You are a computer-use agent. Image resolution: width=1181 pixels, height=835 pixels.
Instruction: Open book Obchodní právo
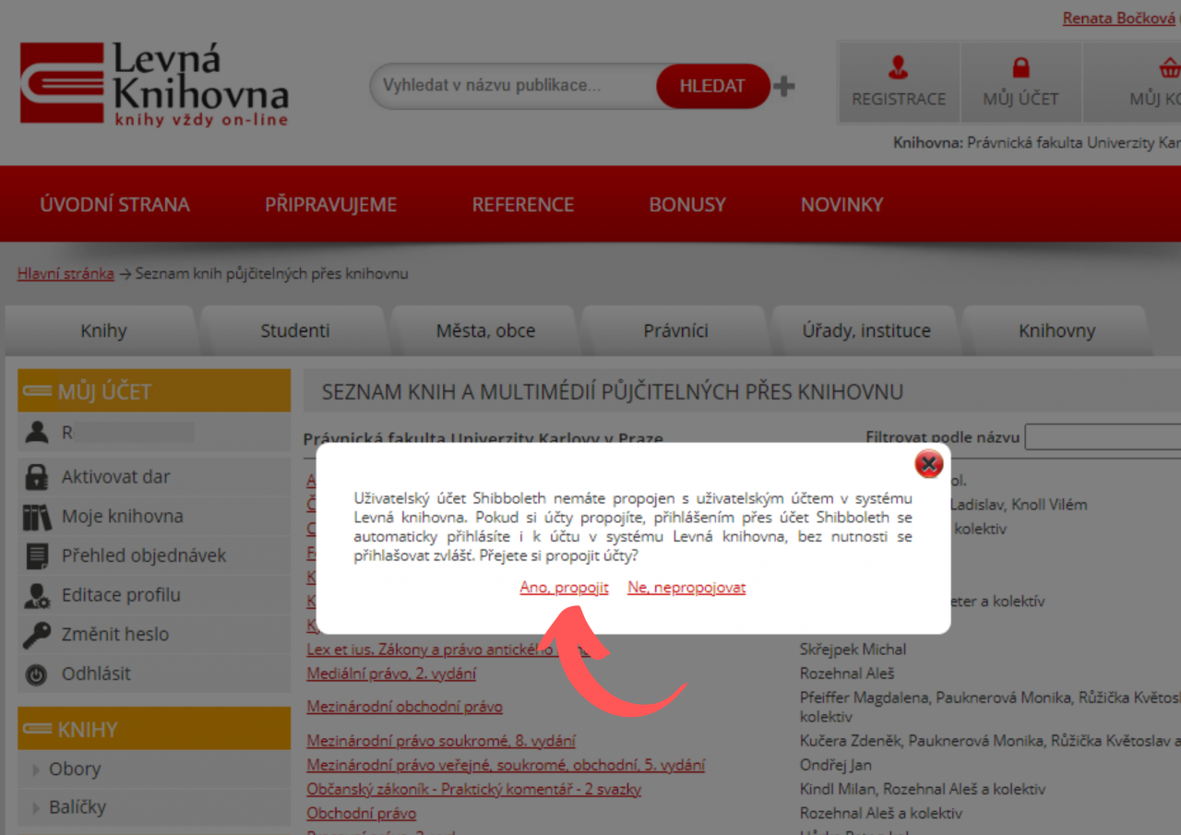(x=361, y=814)
